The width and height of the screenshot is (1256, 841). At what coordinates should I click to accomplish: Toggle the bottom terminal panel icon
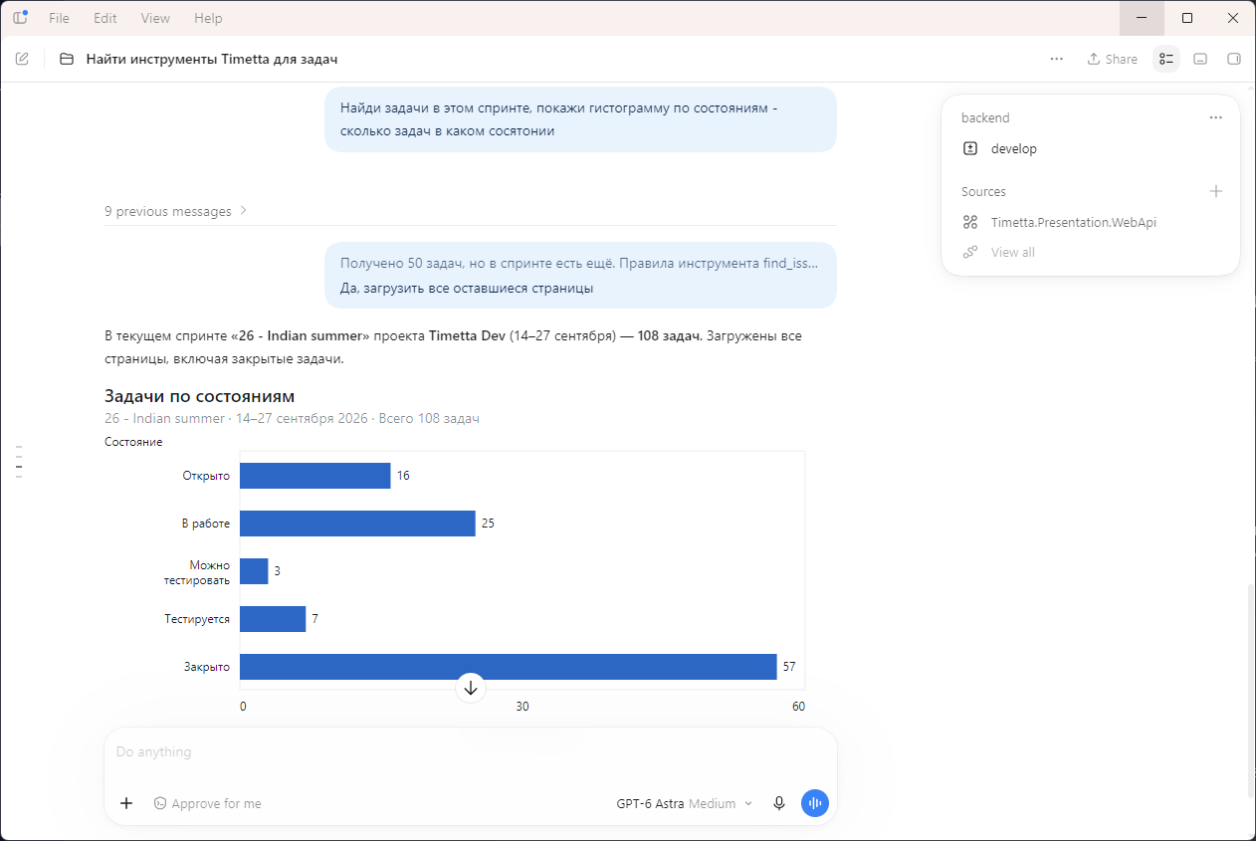pyautogui.click(x=1200, y=59)
